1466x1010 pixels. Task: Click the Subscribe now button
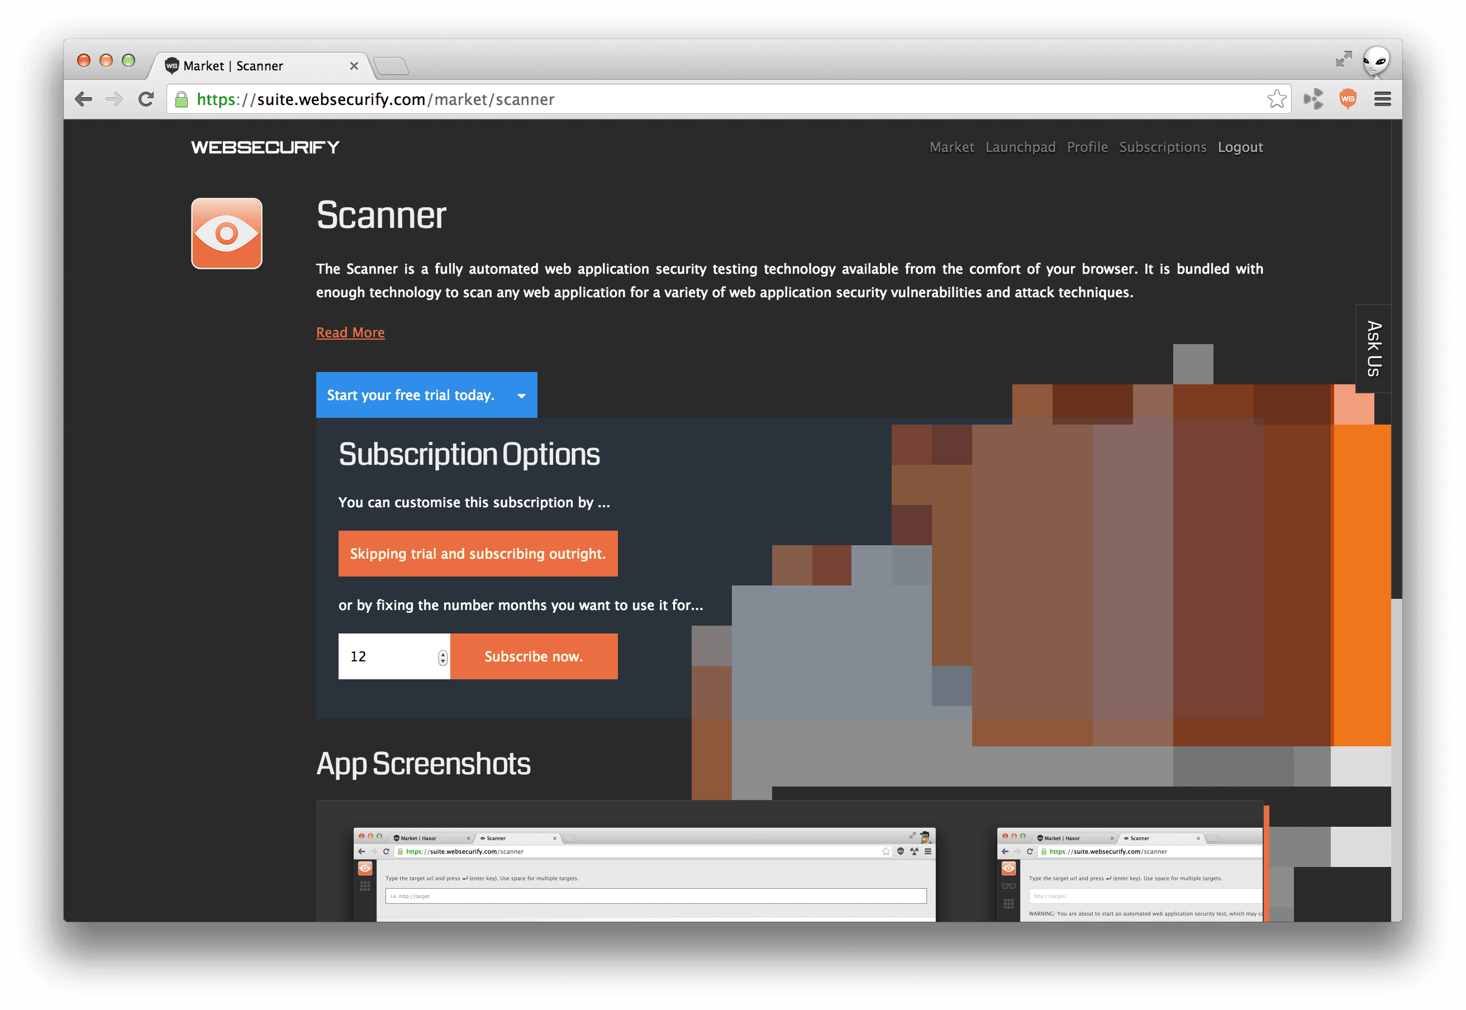[x=534, y=656]
